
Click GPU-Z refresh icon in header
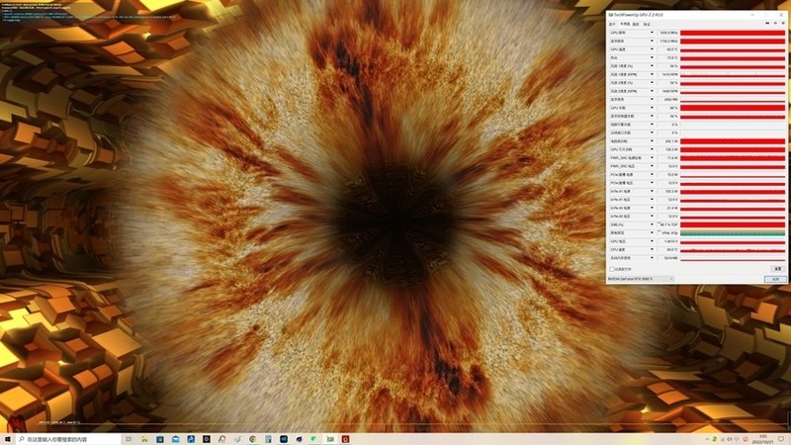point(775,23)
